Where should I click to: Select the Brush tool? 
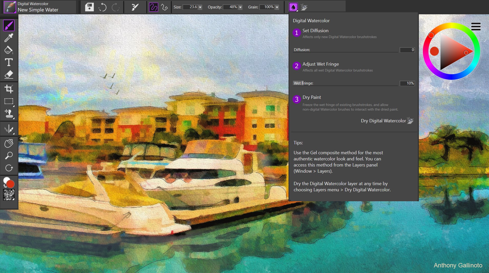click(9, 25)
